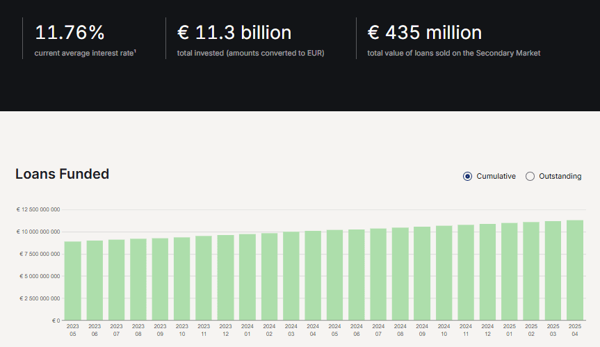Click the Loans Funded heading
Screen dimensions: 600x347
click(x=62, y=174)
